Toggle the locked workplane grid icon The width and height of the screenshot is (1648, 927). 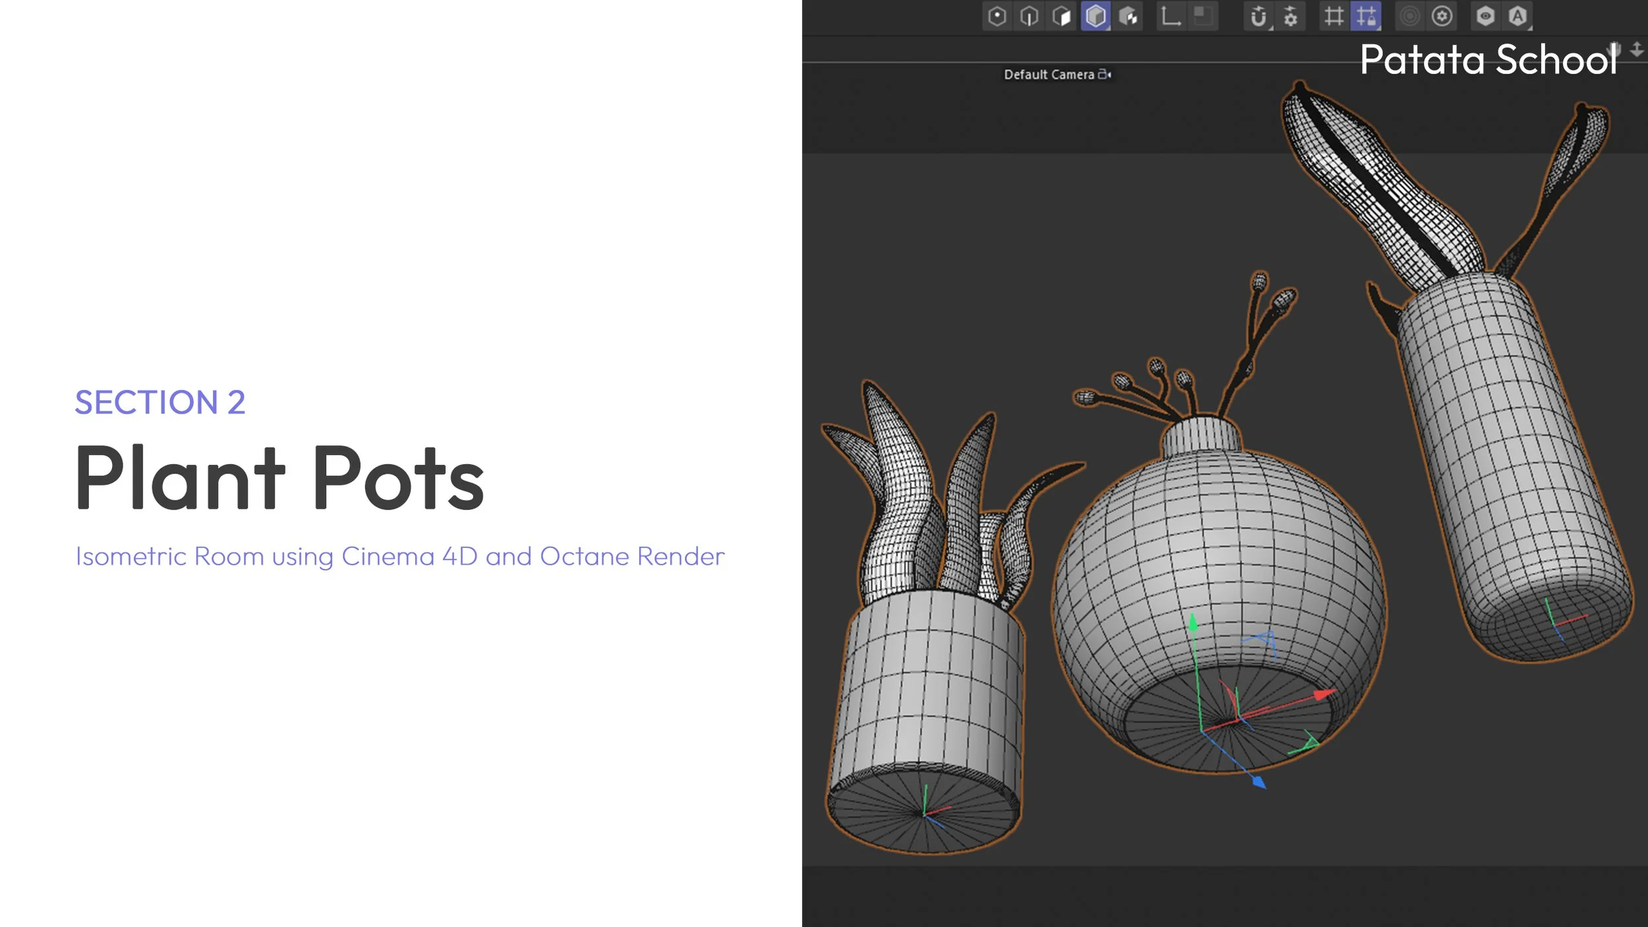click(x=1366, y=16)
